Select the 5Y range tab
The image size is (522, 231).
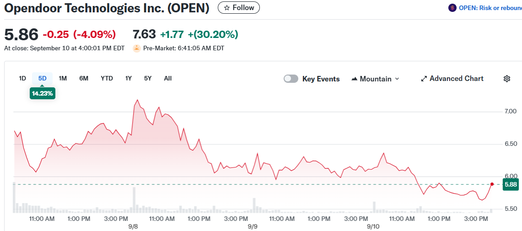pyautogui.click(x=148, y=79)
